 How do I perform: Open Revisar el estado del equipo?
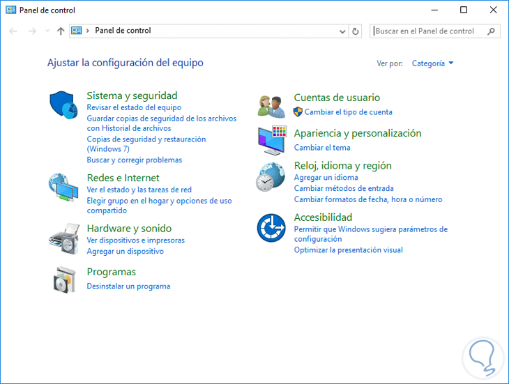pos(134,107)
